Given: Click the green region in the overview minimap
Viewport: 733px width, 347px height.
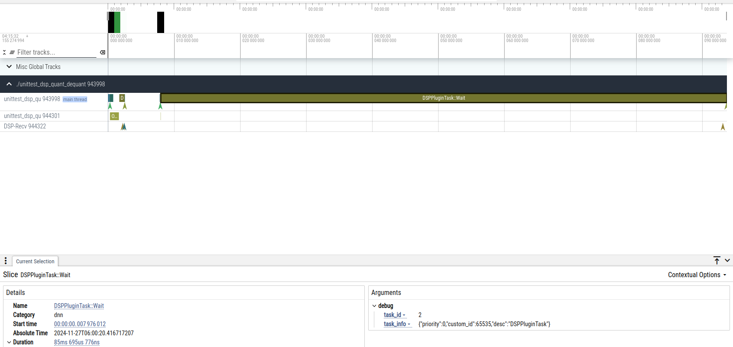Looking at the screenshot, I should pyautogui.click(x=117, y=23).
